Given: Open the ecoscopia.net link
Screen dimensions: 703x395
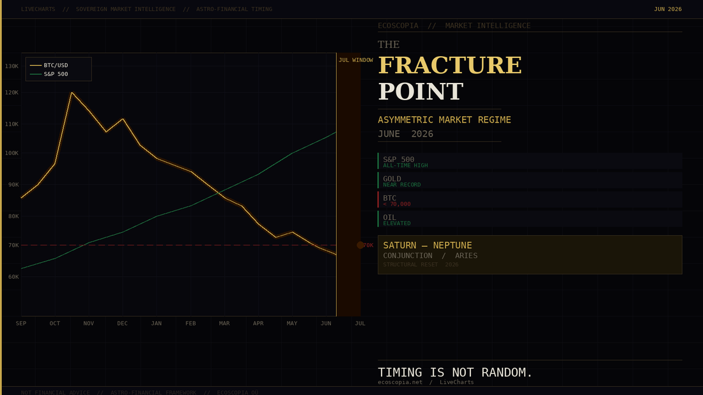Looking at the screenshot, I should (x=400, y=382).
